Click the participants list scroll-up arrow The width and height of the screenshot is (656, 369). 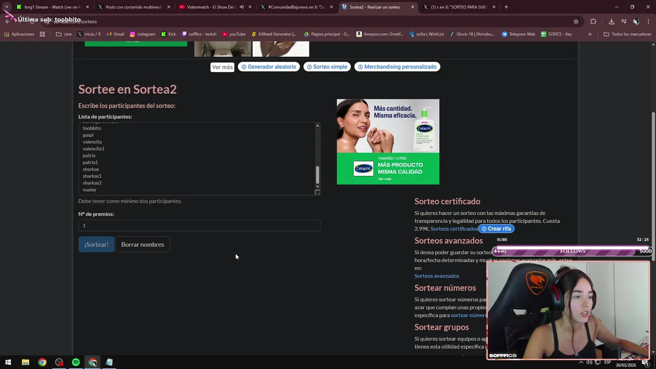click(x=317, y=126)
